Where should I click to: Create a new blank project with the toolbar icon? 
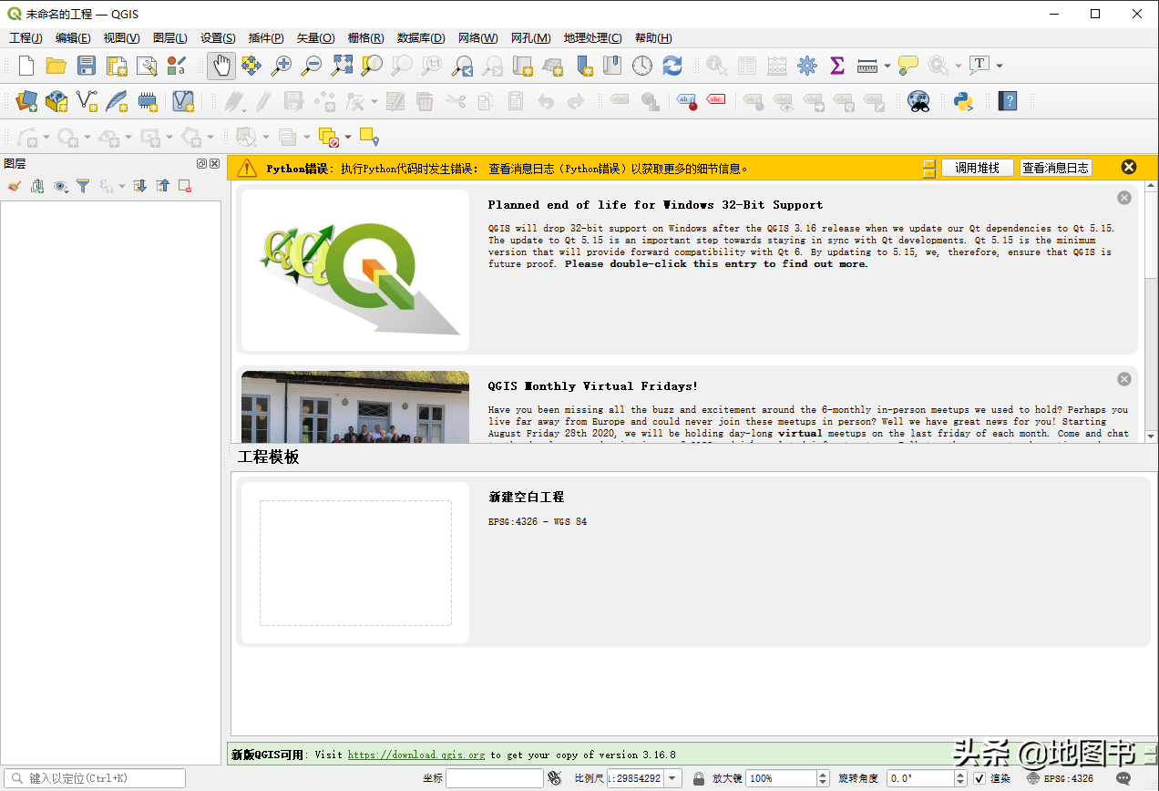26,66
